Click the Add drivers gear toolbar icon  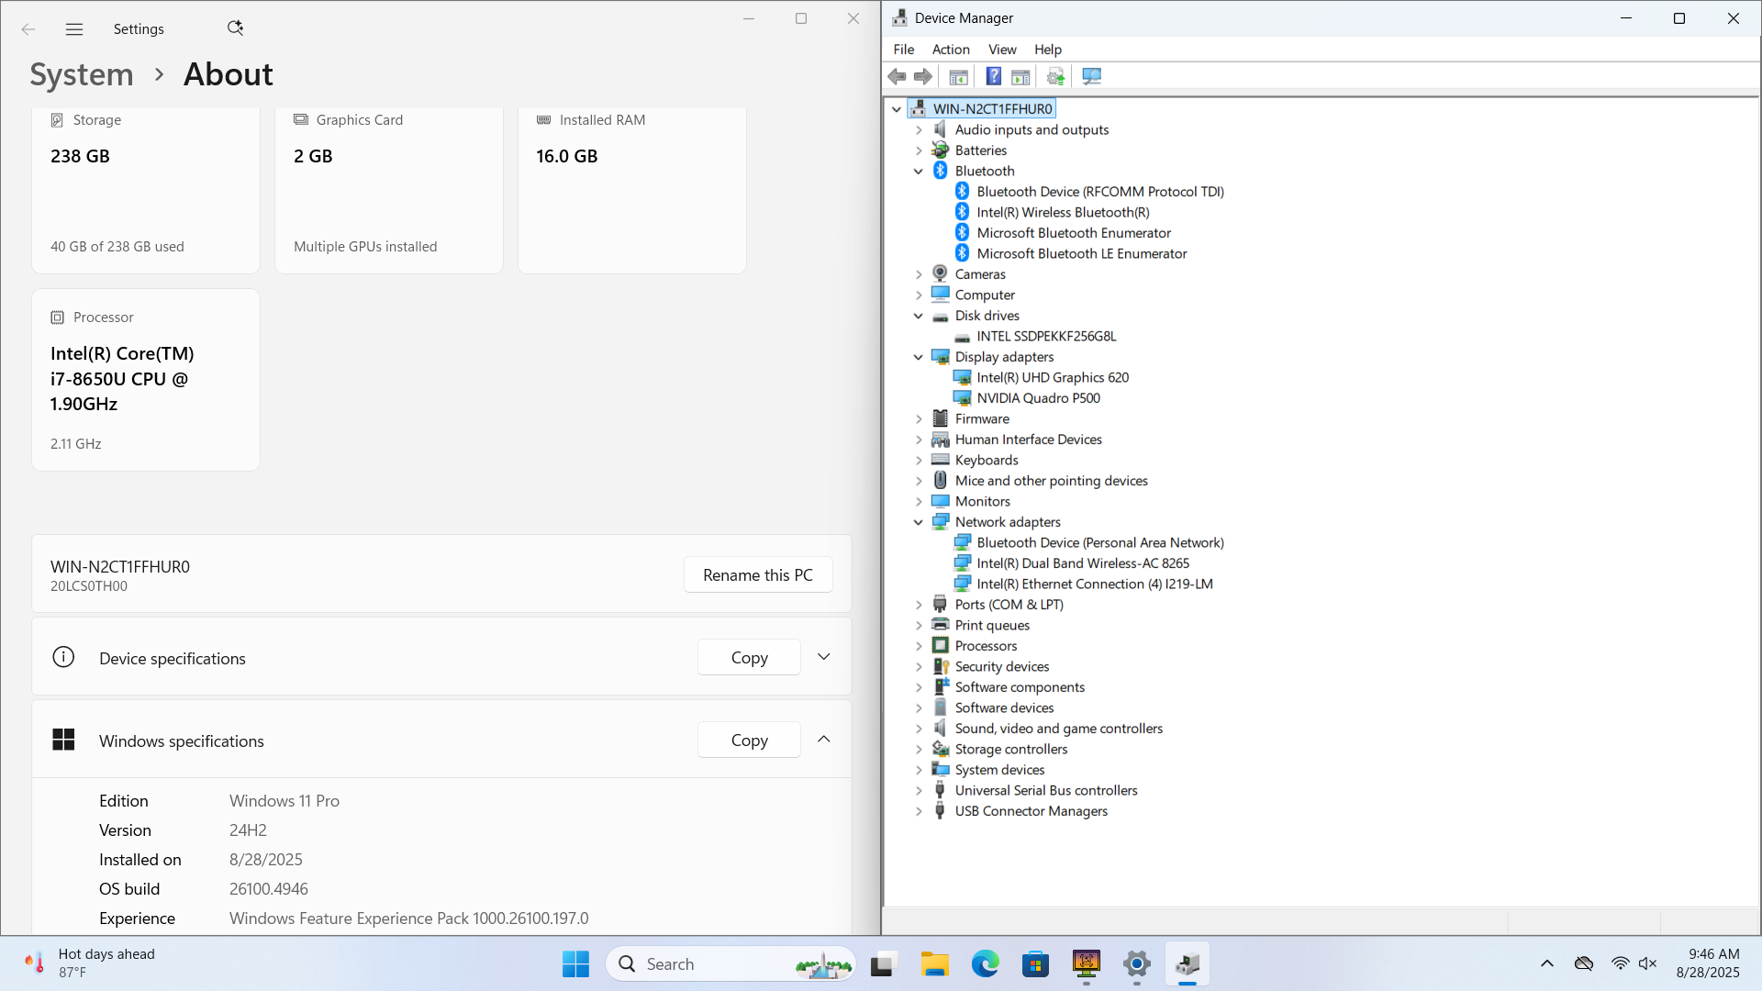pos(1055,76)
